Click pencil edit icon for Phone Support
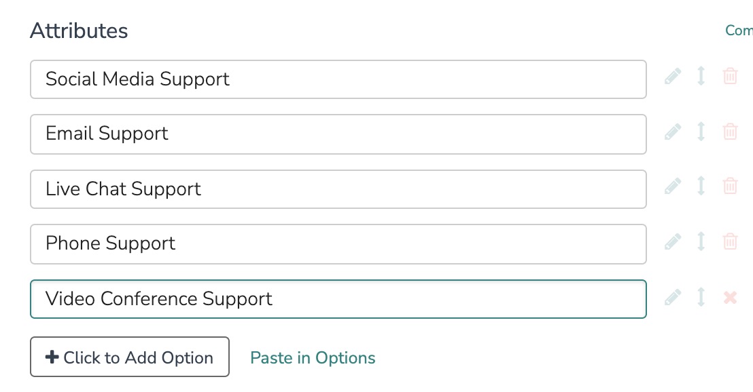 [672, 241]
